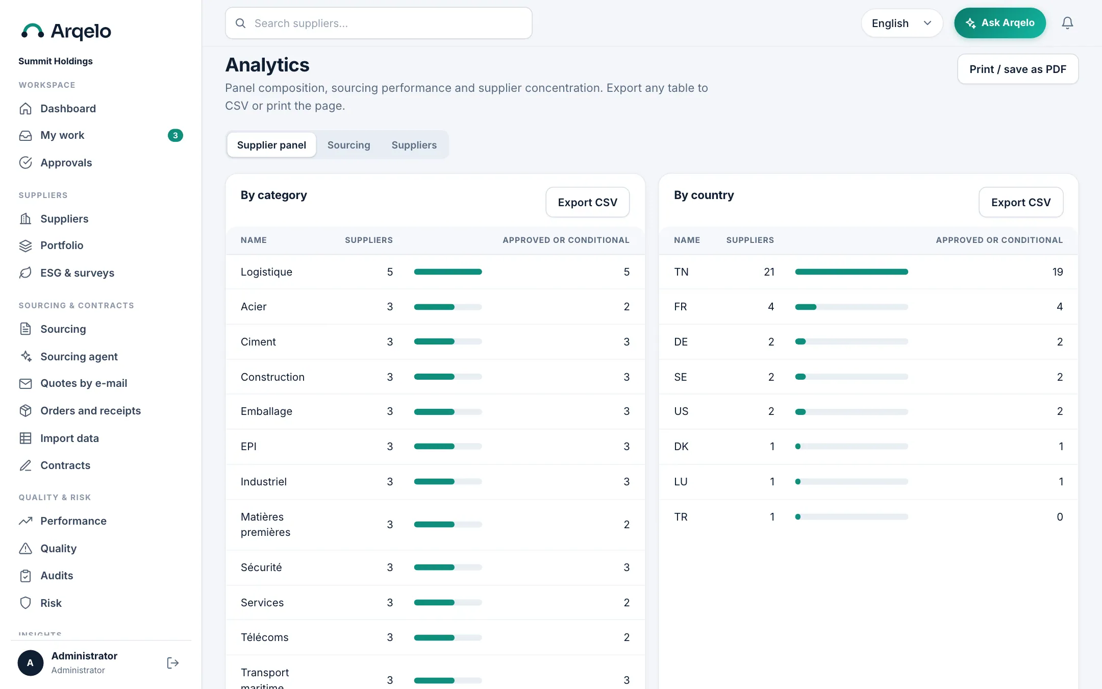Click the 'TR' country name
Viewport: 1102px width, 689px height.
(x=681, y=517)
